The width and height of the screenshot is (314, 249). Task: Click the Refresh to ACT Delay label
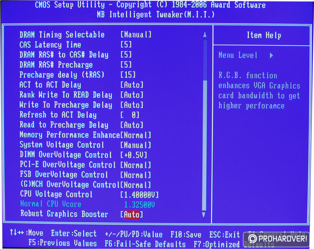(x=58, y=115)
